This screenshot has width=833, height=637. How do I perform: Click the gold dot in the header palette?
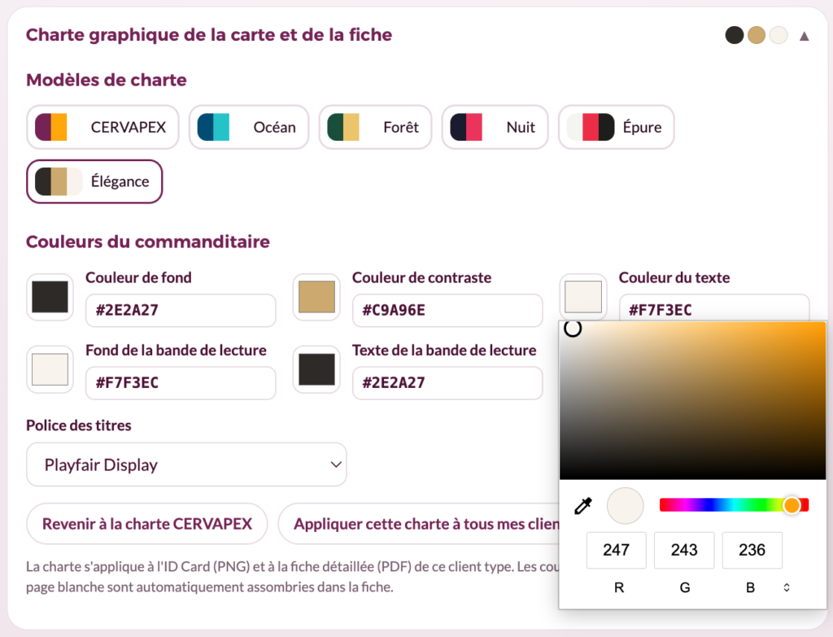[757, 36]
